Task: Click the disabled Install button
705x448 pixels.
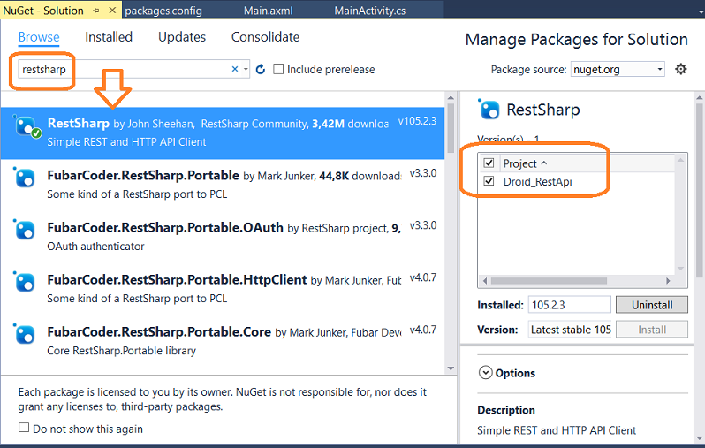Action: (651, 330)
